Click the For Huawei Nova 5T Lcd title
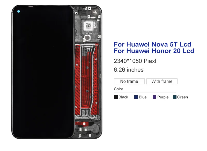Viewport: 207px width, 151px height. [x=152, y=44]
